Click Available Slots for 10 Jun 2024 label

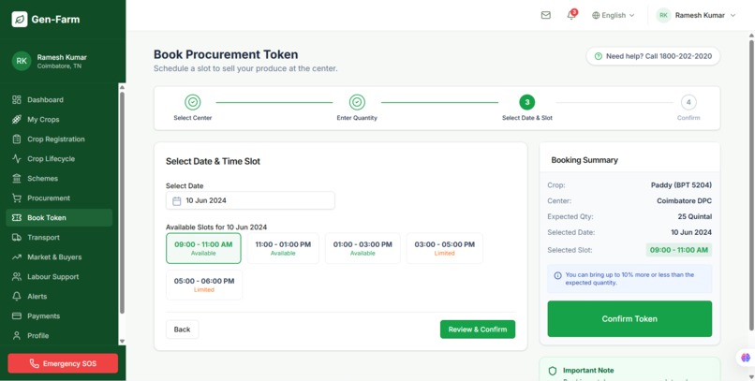coord(216,227)
